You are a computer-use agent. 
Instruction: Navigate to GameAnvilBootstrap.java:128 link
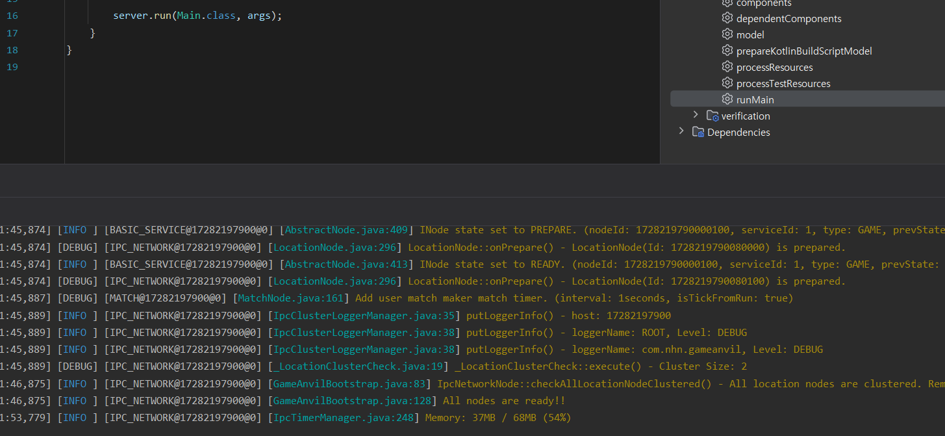[x=352, y=401]
